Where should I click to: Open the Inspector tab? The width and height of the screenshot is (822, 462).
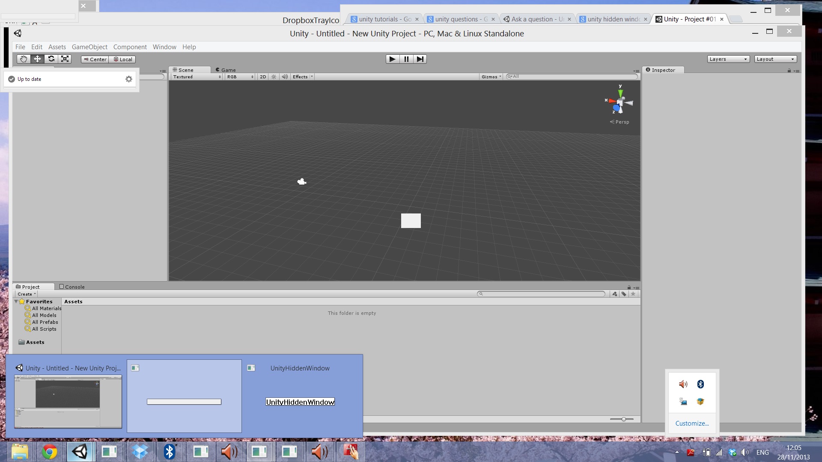tap(663, 70)
